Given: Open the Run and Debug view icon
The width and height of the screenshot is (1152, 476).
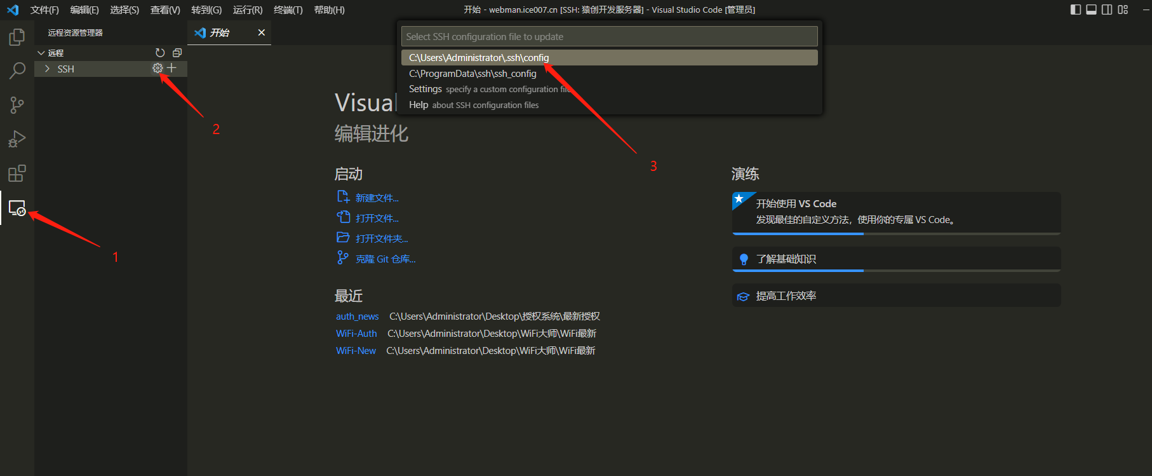Looking at the screenshot, I should click(x=17, y=139).
